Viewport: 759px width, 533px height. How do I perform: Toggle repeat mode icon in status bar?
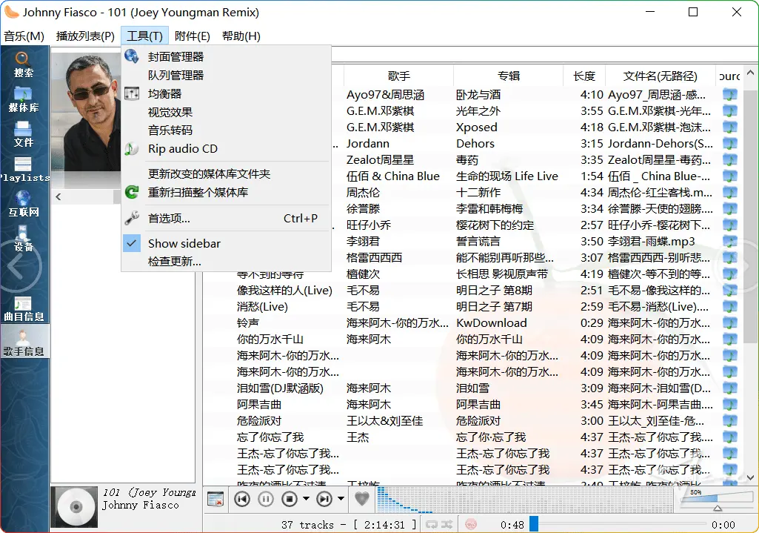pyautogui.click(x=431, y=524)
